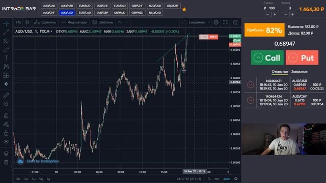326x183 pixels.
Task: Open the prediction and measurement tools
Action: (x=6, y=75)
